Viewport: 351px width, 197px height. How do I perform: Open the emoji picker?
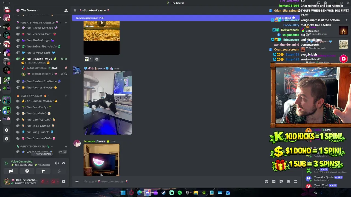point(288,181)
